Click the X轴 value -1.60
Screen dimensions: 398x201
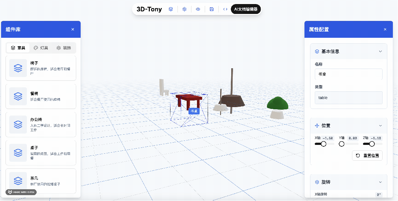tap(328, 138)
